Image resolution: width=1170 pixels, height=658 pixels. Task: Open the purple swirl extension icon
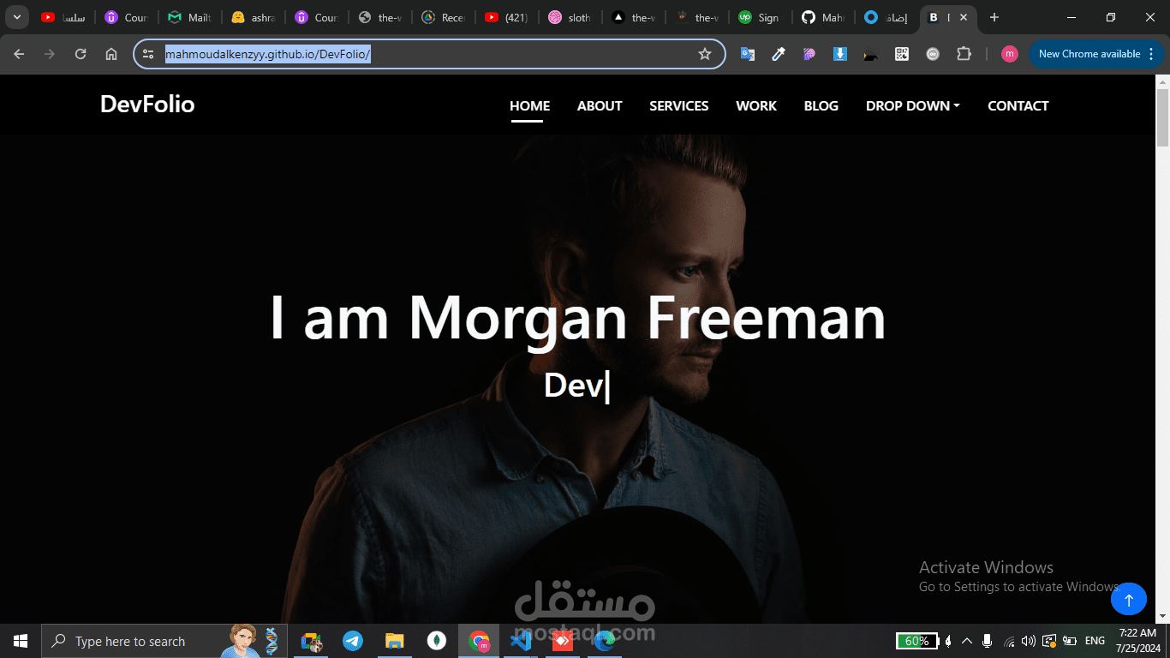coord(809,54)
